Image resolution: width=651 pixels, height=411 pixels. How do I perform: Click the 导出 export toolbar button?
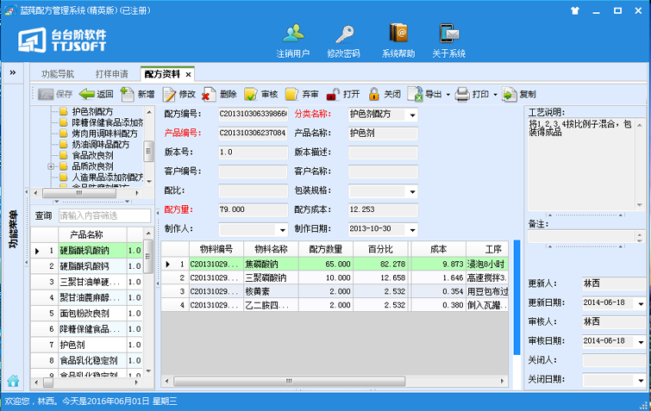click(425, 95)
